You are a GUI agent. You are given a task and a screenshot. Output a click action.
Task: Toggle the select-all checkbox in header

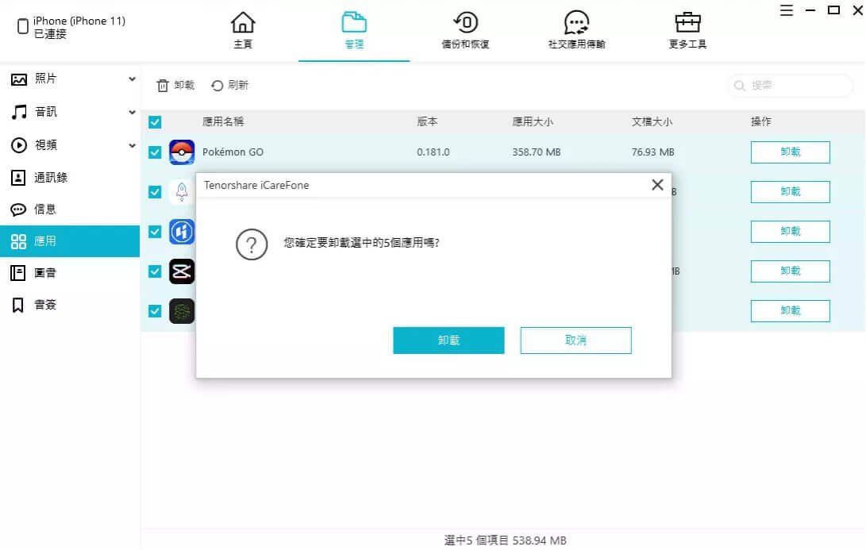point(155,122)
